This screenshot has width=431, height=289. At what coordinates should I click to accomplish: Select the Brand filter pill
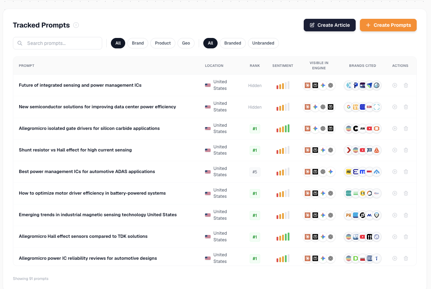pyautogui.click(x=137, y=43)
